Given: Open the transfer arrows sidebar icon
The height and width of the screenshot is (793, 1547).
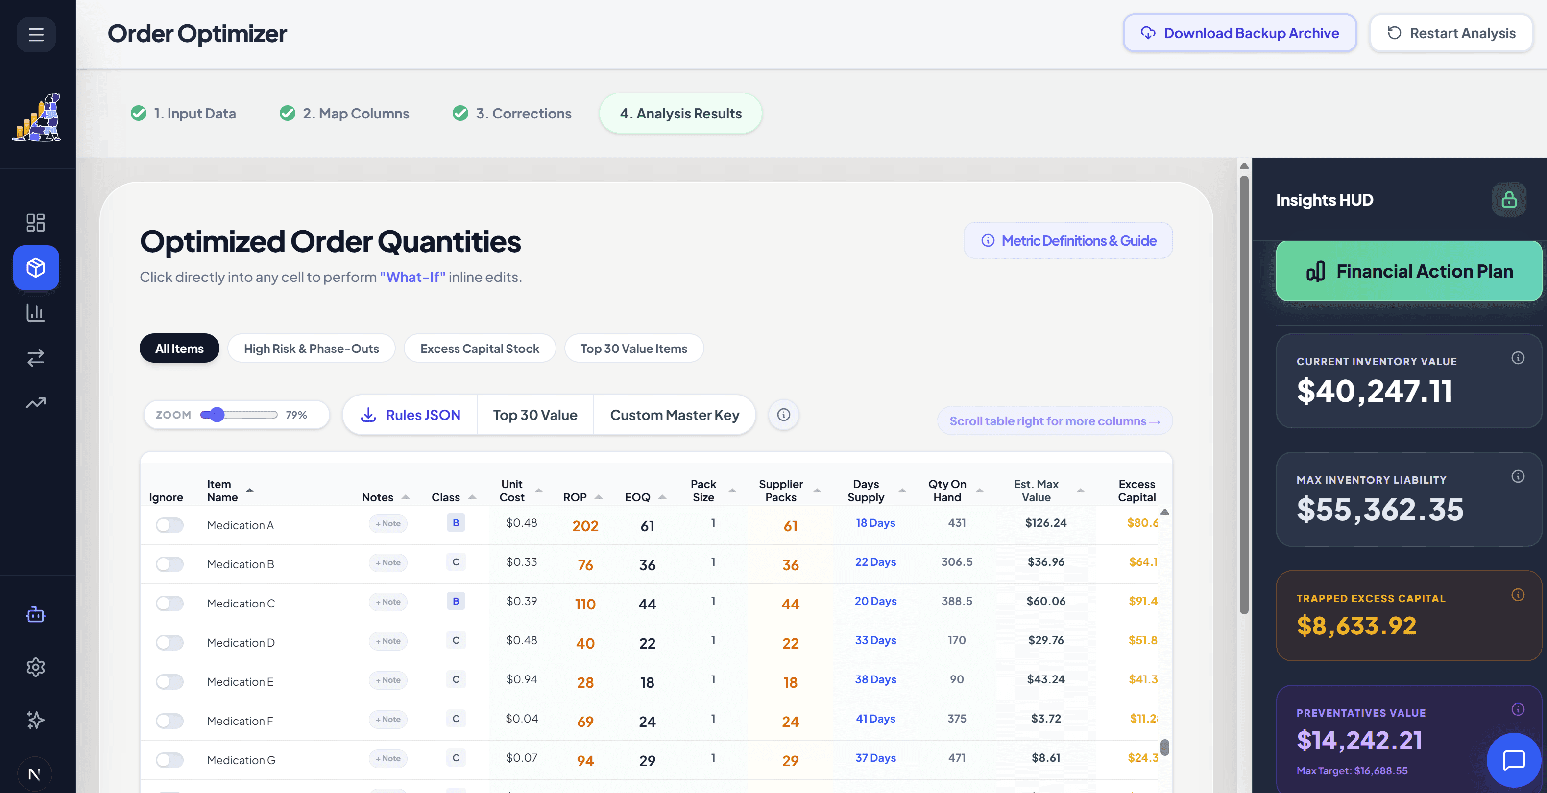Looking at the screenshot, I should pos(35,358).
